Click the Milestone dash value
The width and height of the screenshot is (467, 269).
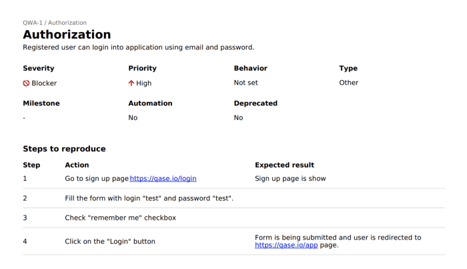click(24, 118)
